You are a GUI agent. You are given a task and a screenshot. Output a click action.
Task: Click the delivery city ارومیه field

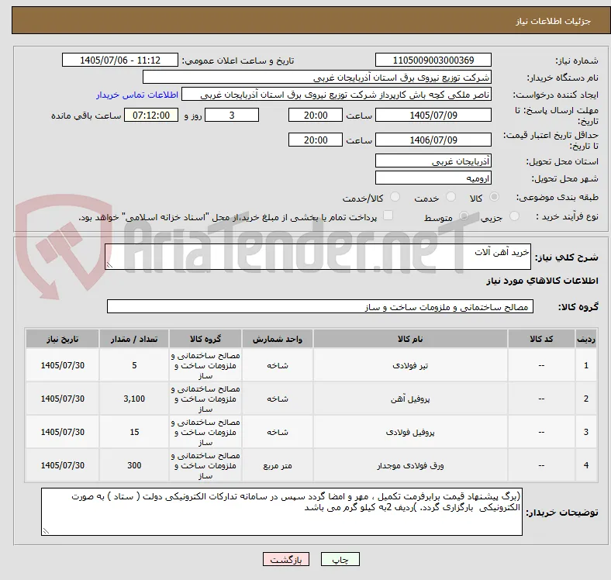[433, 178]
